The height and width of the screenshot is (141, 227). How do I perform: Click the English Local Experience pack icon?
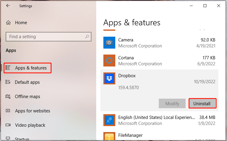click(109, 120)
